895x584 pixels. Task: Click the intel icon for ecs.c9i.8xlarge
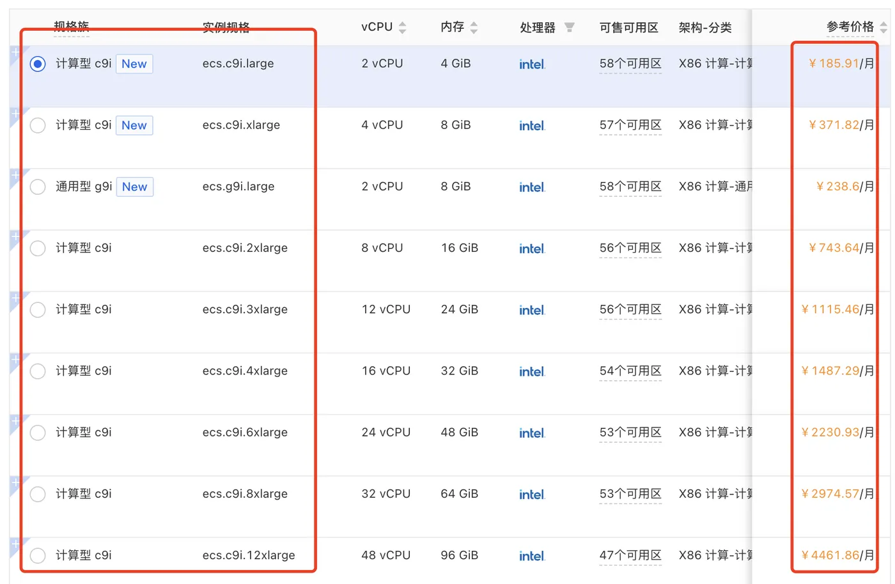coord(532,494)
